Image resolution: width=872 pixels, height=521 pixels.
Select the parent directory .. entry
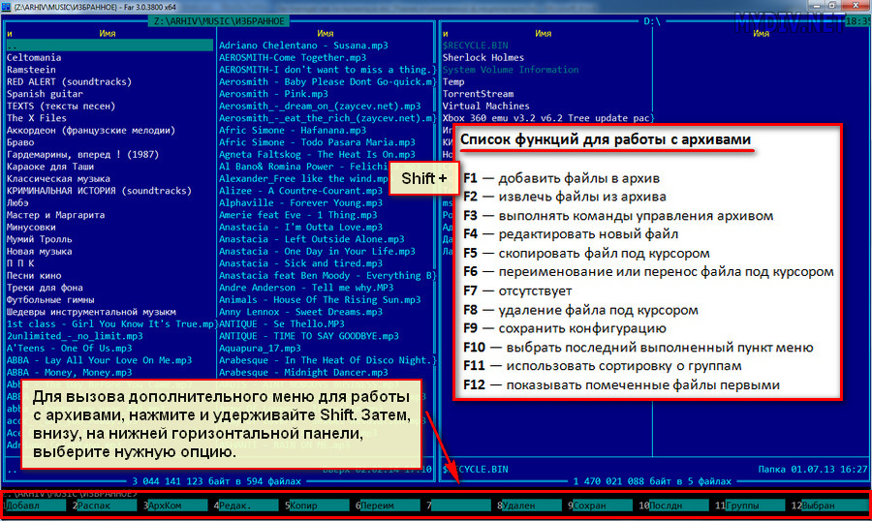(109, 46)
